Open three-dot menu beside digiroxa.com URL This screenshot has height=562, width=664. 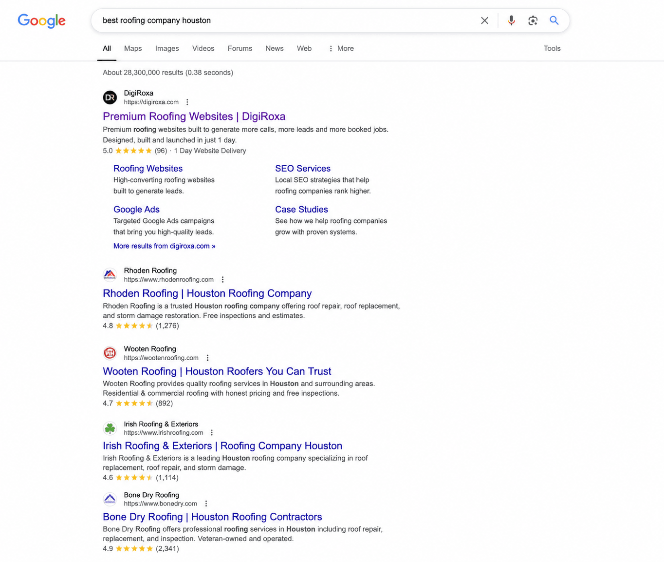[187, 102]
